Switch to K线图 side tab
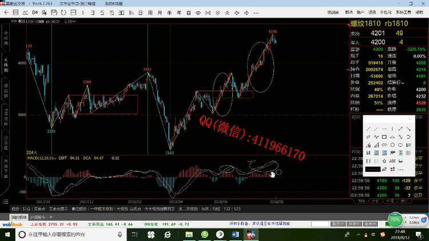Image resolution: width=429 pixels, height=241 pixels. click(6, 63)
